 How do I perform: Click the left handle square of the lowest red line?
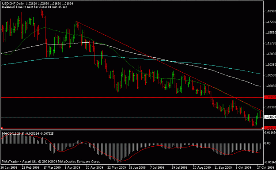[x=2, y=128]
